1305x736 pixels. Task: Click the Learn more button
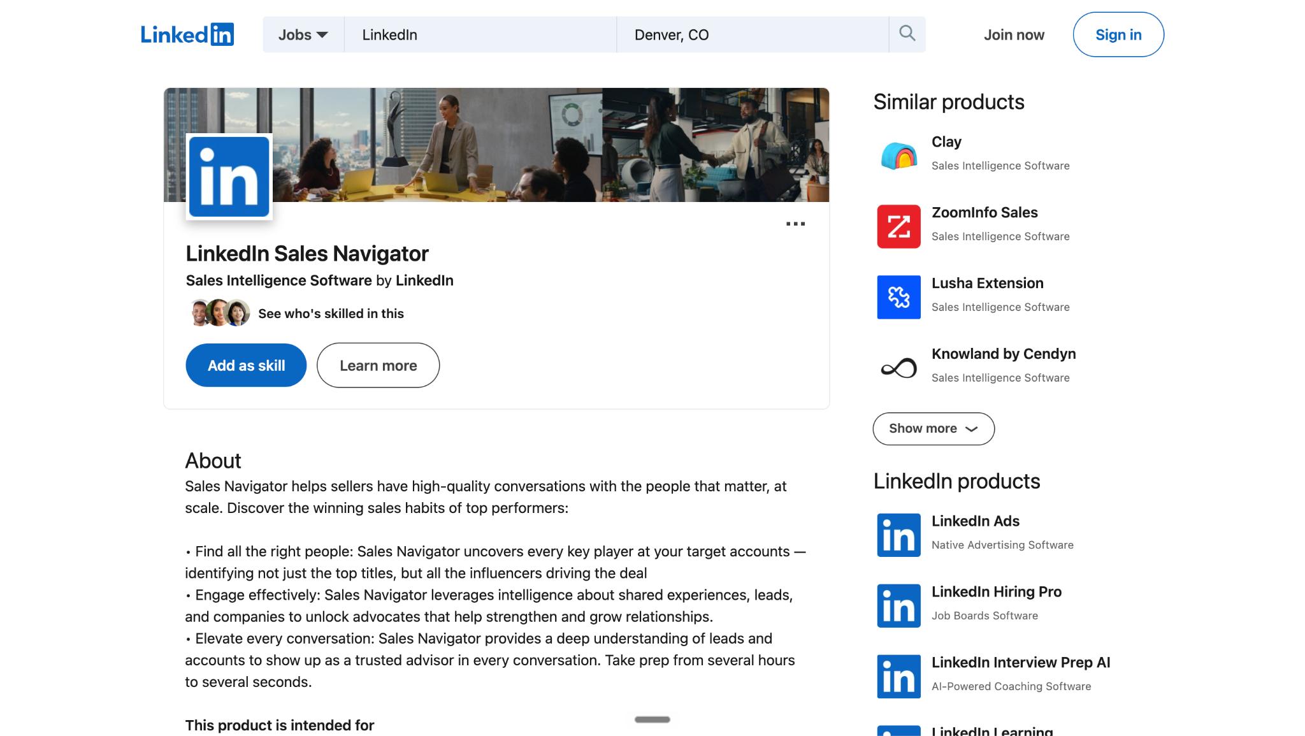[378, 365]
